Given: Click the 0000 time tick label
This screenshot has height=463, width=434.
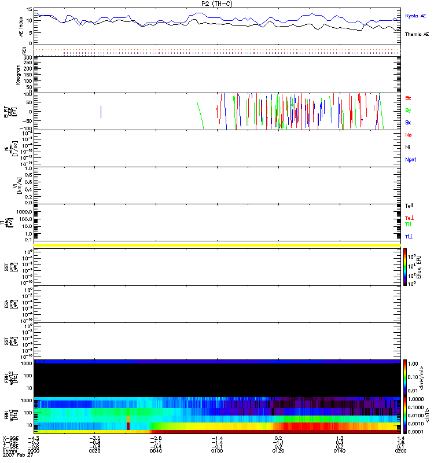Looking at the screenshot, I should tap(34, 451).
